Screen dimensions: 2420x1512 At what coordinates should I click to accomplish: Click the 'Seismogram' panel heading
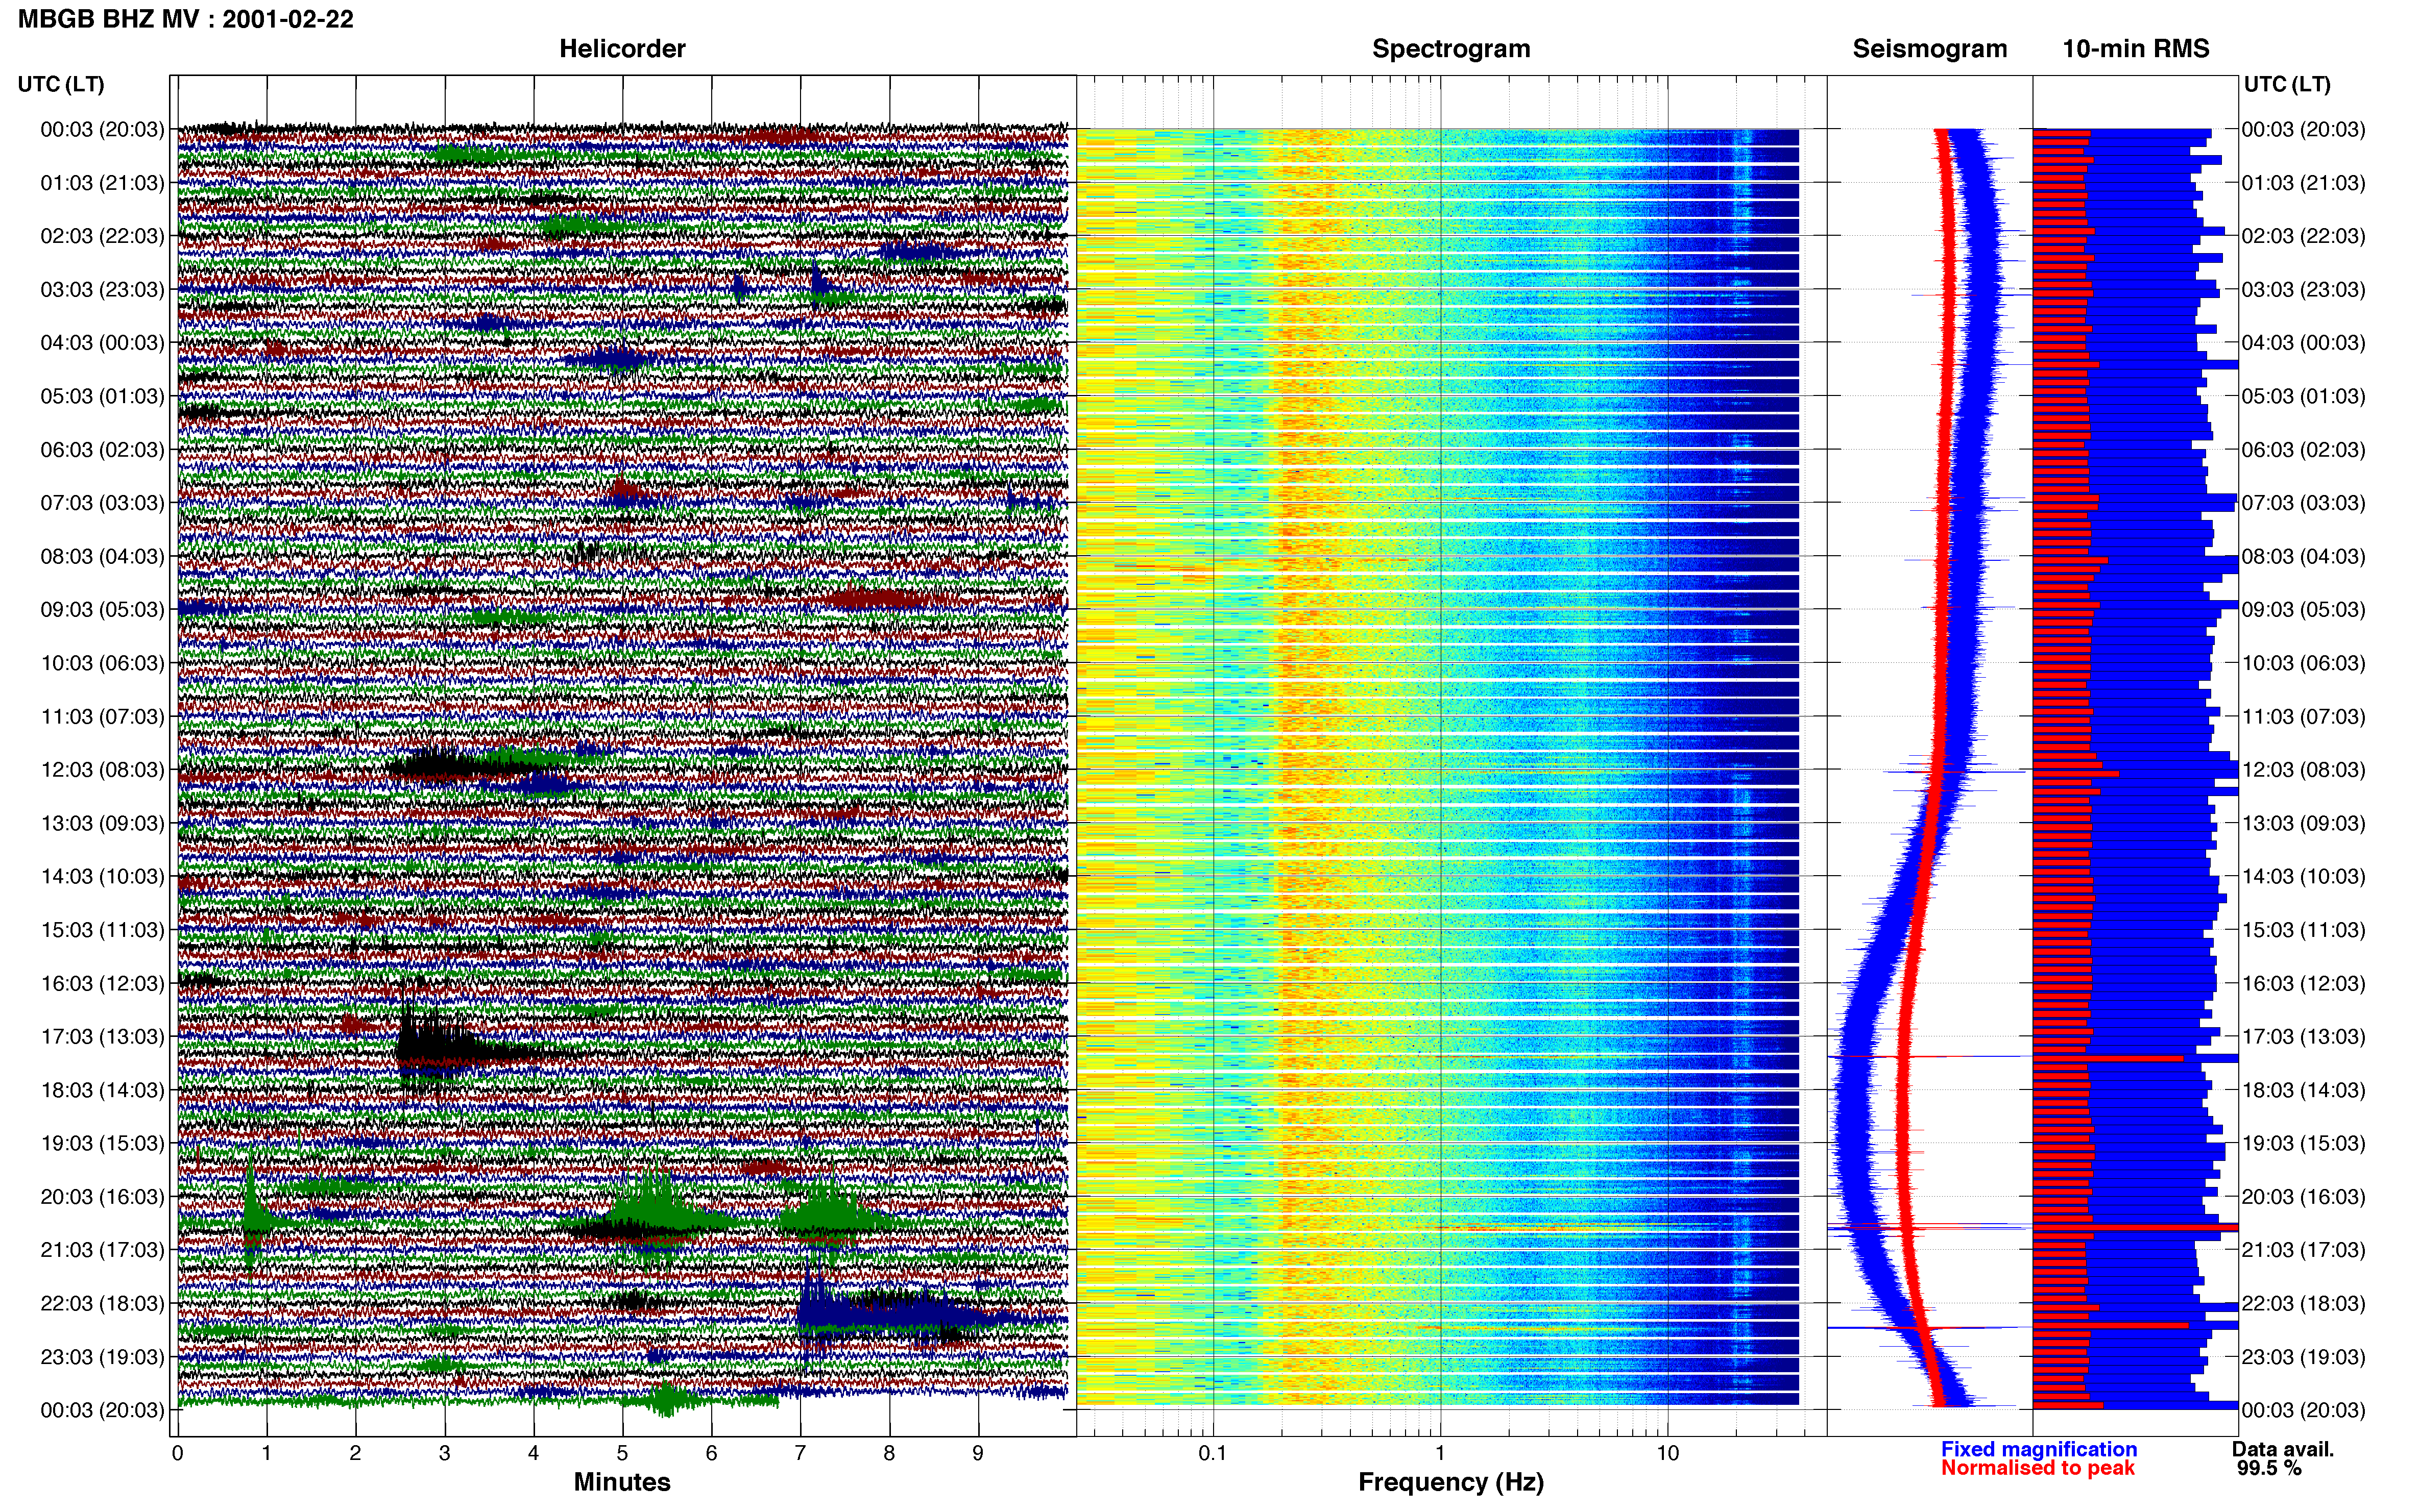pyautogui.click(x=1929, y=49)
